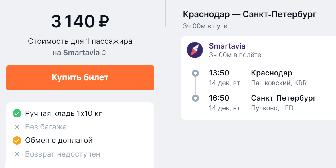This screenshot has width=336, height=168.
Task: Open the Краснодар — Санкт-Петербург route header
Action: pos(249,14)
